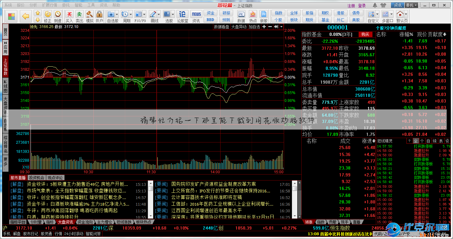Expand the 画线 dropdown arrow

coord(159,14)
